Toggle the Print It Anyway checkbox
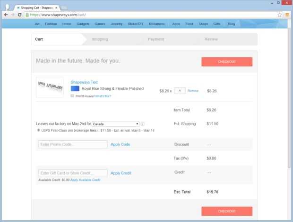Screen dimensions: 293x222 72,96
